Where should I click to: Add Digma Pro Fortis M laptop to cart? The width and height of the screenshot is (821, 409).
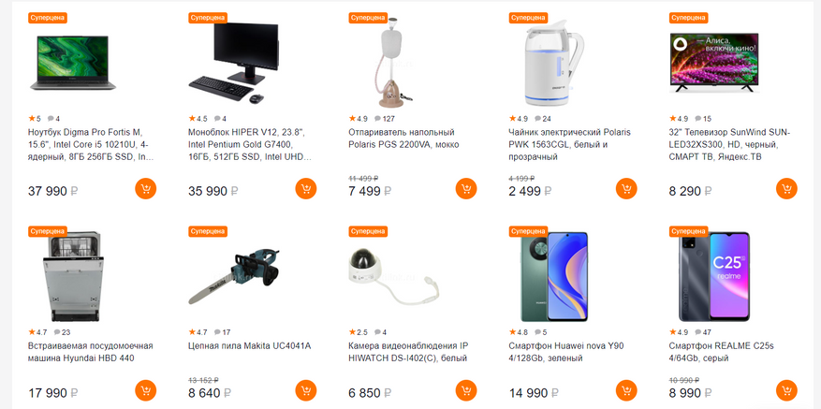[145, 188]
